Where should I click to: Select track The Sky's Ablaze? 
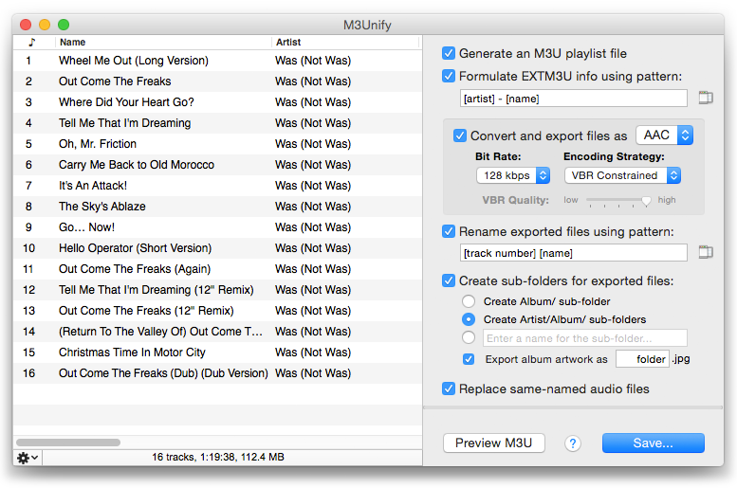[217, 207]
